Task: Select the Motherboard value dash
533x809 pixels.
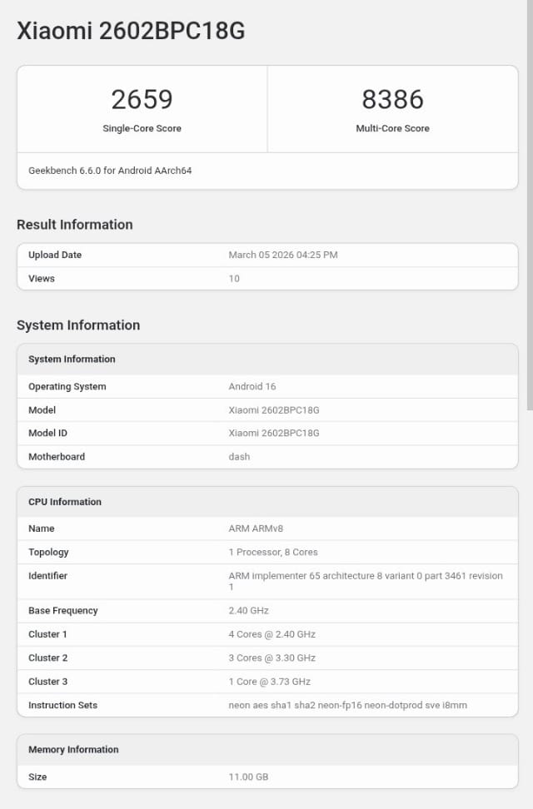Action: [x=239, y=457]
